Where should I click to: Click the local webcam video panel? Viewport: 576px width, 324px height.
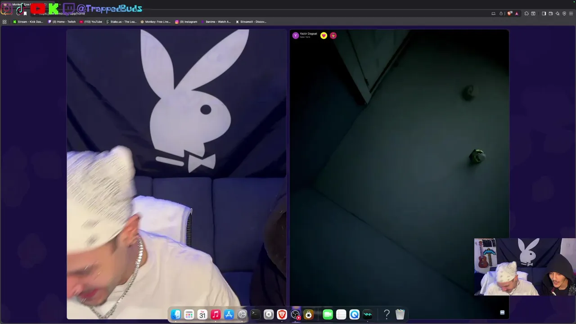click(x=176, y=175)
